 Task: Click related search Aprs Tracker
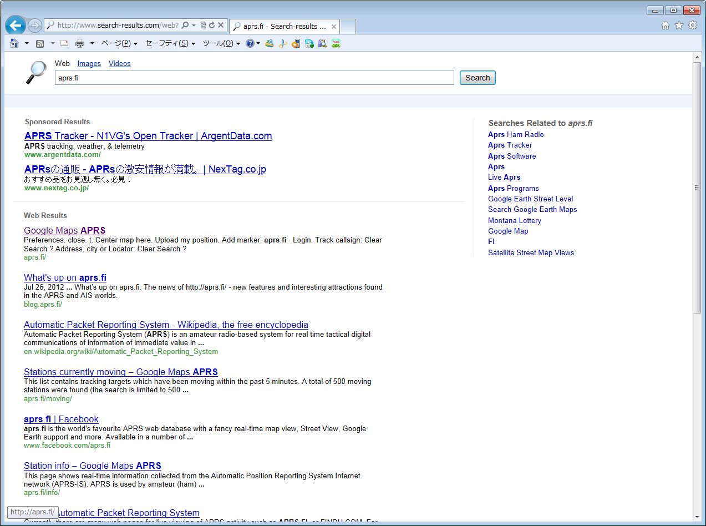tap(510, 145)
